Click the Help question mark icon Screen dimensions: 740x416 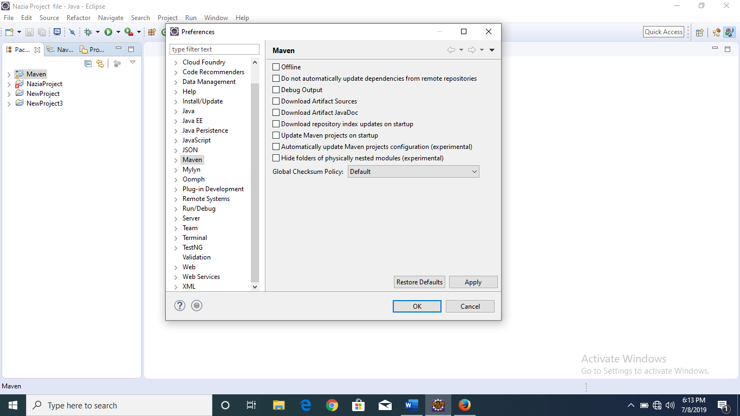(180, 305)
